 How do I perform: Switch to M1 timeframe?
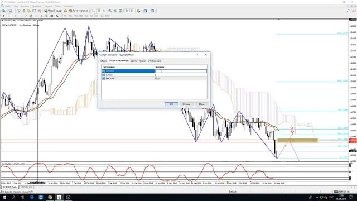(65, 16)
